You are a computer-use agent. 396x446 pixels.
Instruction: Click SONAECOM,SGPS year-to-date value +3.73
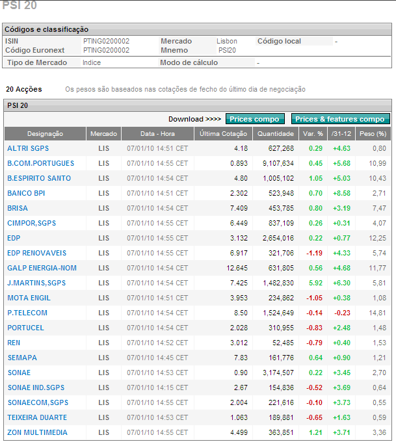point(341,403)
